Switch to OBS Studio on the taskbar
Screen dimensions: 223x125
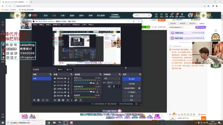pyautogui.click(x=66, y=123)
